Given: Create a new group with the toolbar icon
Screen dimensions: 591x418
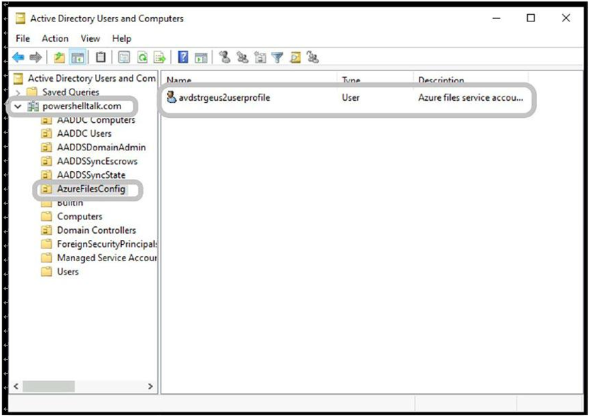Looking at the screenshot, I should (x=242, y=57).
